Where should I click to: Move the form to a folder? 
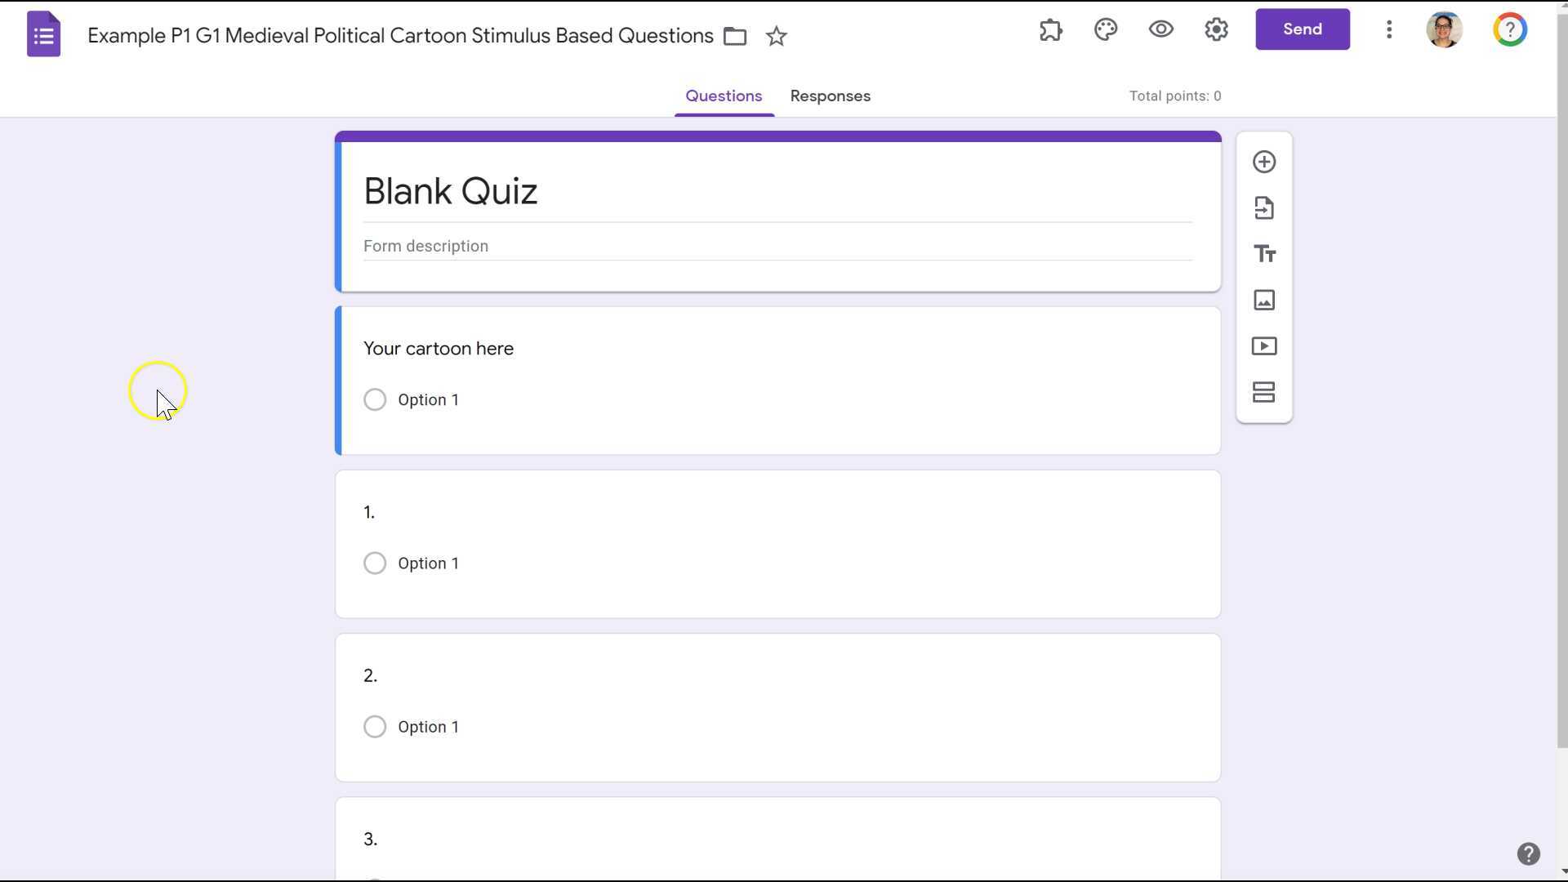click(734, 36)
